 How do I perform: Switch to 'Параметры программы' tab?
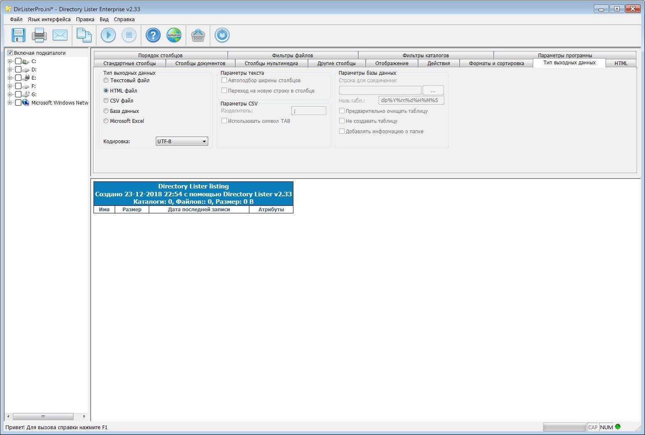[x=565, y=55]
